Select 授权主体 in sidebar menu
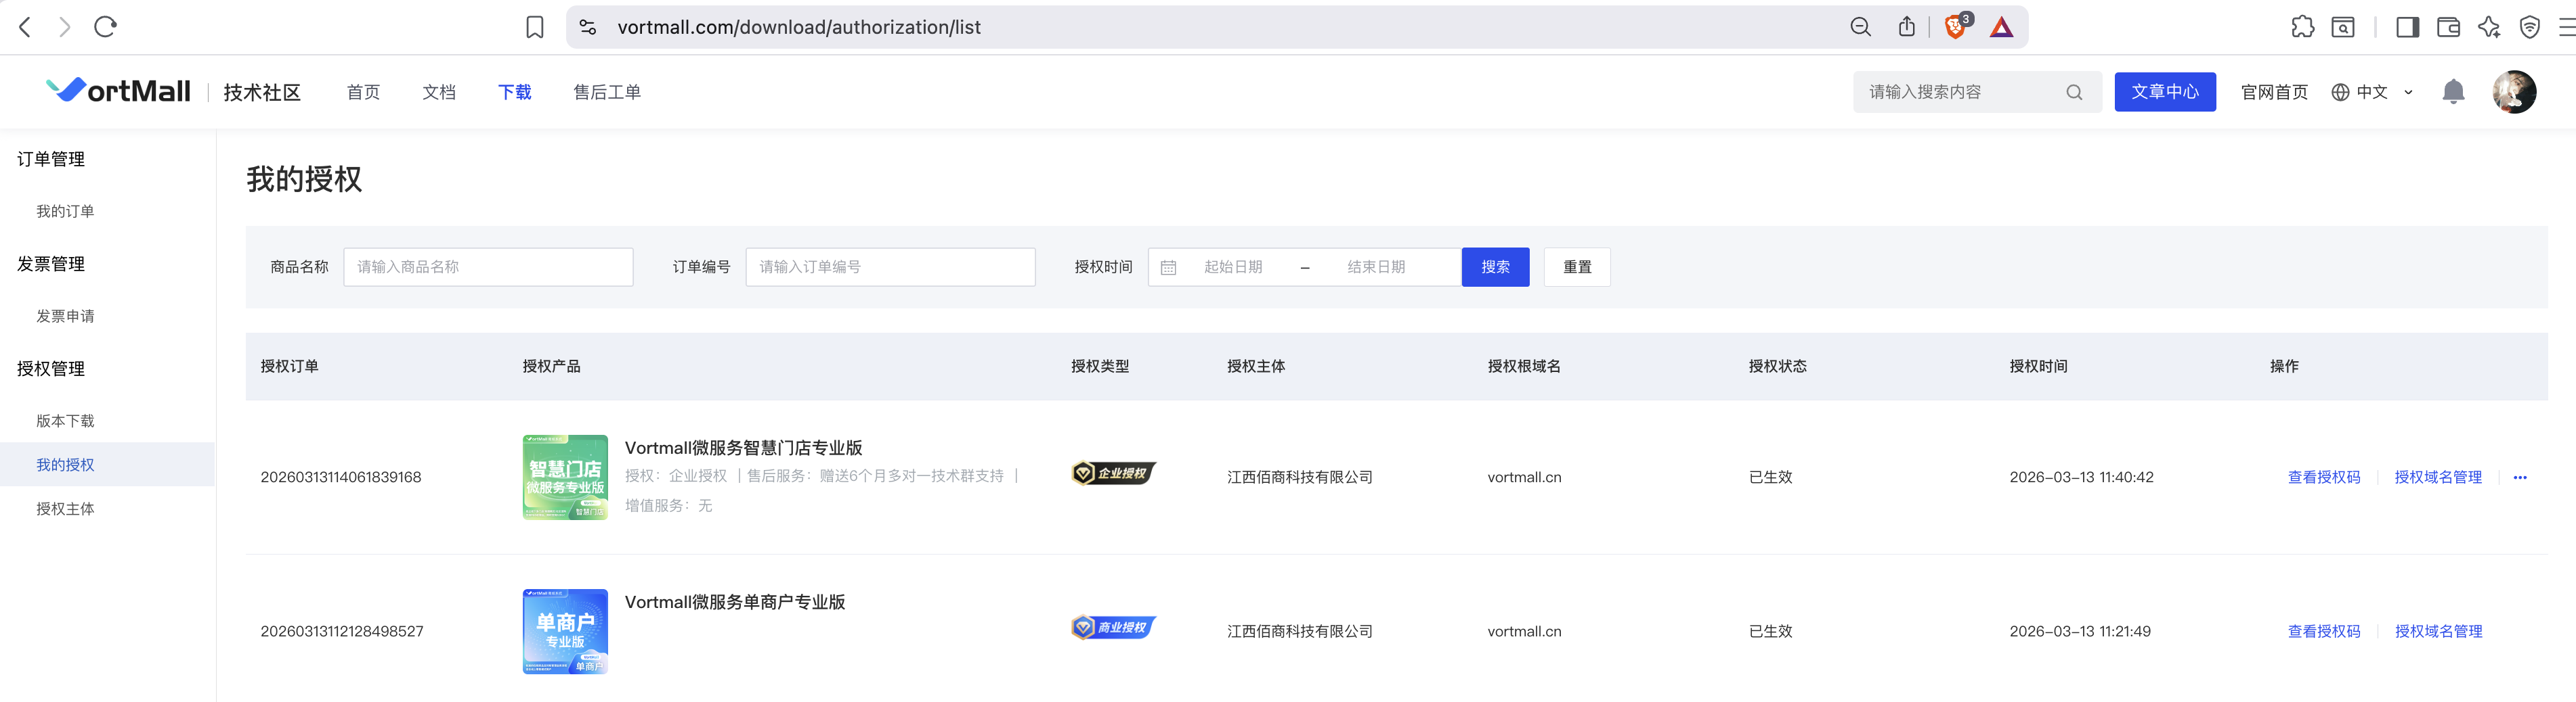Screen dimensions: 2576x702 (x=65, y=509)
